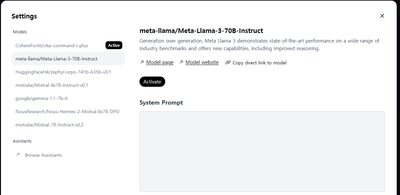
Task: Click inside the System Prompt text area
Action: [262, 151]
